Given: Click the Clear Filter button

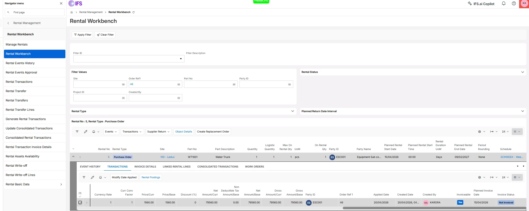Looking at the screenshot, I should [105, 35].
